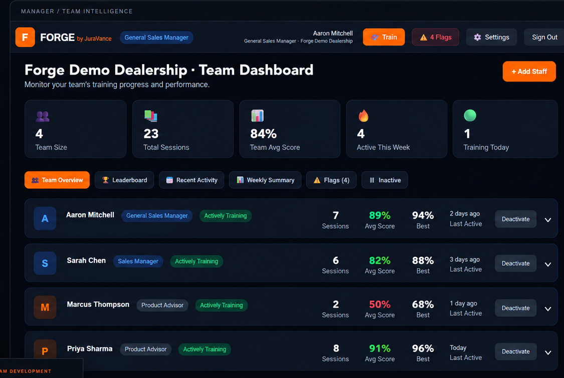
Task: Open the Recent Activity tab
Action: point(192,180)
